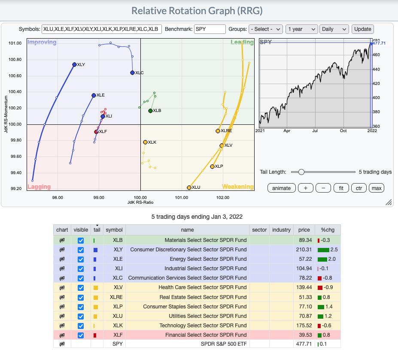
Task: Select the XLV point on the graph
Action: pyautogui.click(x=222, y=145)
